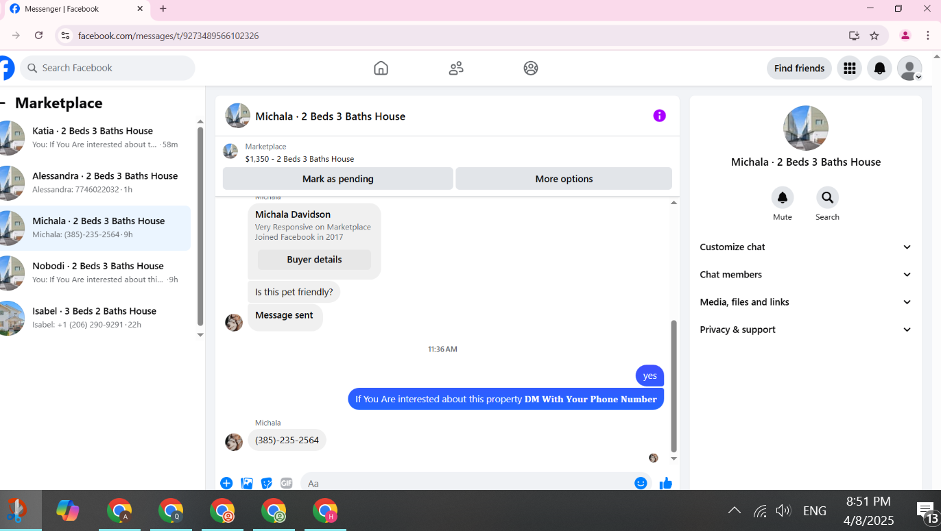Click the Messenger | Facebook browser tab
This screenshot has width=941, height=531.
click(x=75, y=9)
